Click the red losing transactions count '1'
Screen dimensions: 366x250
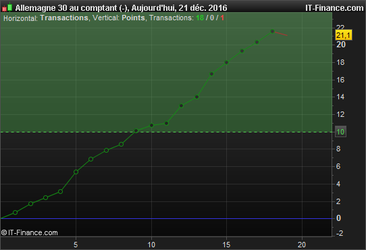click(x=222, y=18)
